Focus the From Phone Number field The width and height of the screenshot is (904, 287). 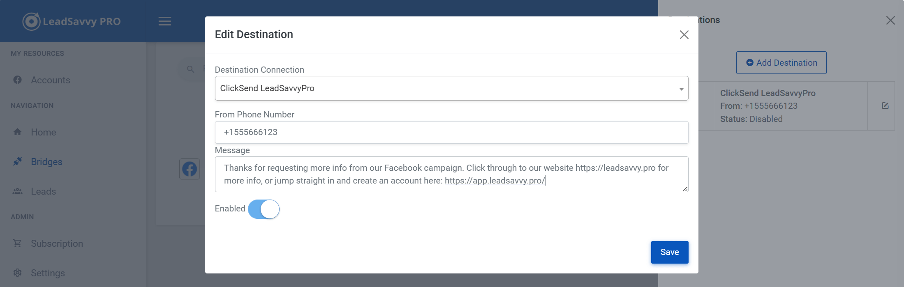[451, 132]
